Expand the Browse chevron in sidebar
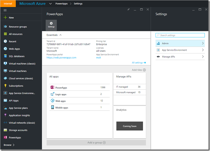 [x=13, y=145]
